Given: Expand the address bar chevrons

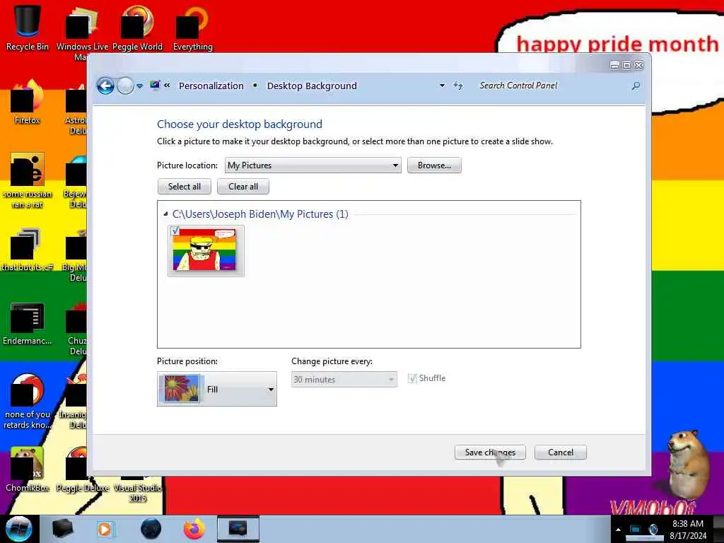Looking at the screenshot, I should [x=167, y=86].
